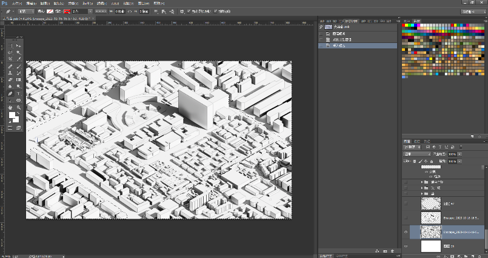Image resolution: width=488 pixels, height=258 pixels.
Task: Select the Move tool in the toolbox
Action: 19,46
